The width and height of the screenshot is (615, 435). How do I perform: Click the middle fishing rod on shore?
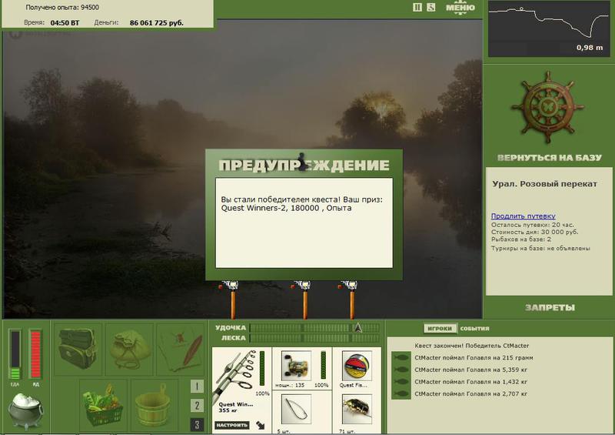click(x=304, y=299)
